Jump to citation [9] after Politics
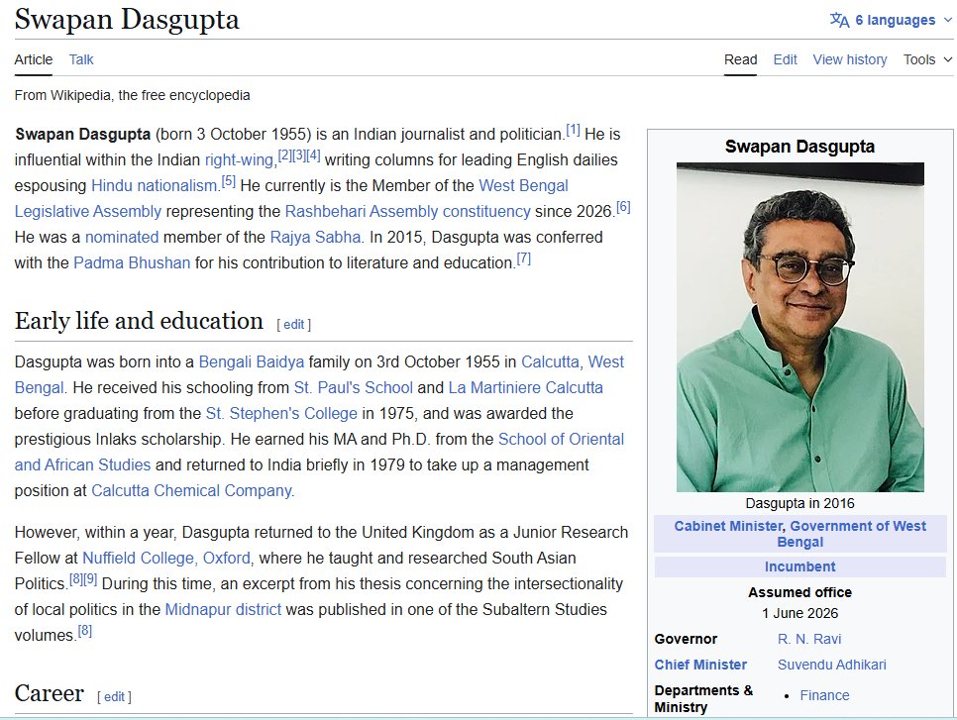Image resolution: width=957 pixels, height=720 pixels. 90,579
